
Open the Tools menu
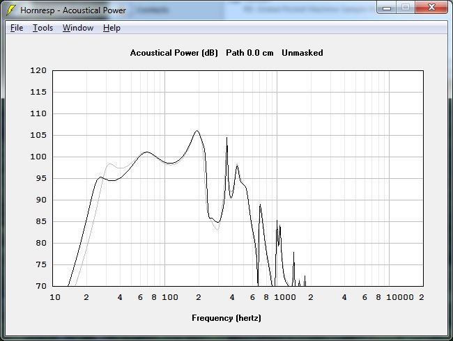43,28
